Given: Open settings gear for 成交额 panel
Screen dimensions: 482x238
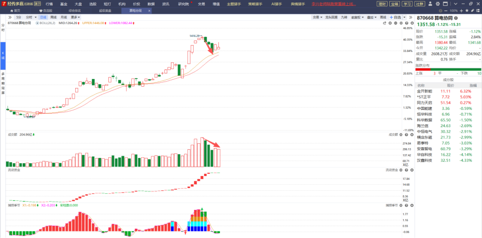Looking at the screenshot, I should coord(401,135).
